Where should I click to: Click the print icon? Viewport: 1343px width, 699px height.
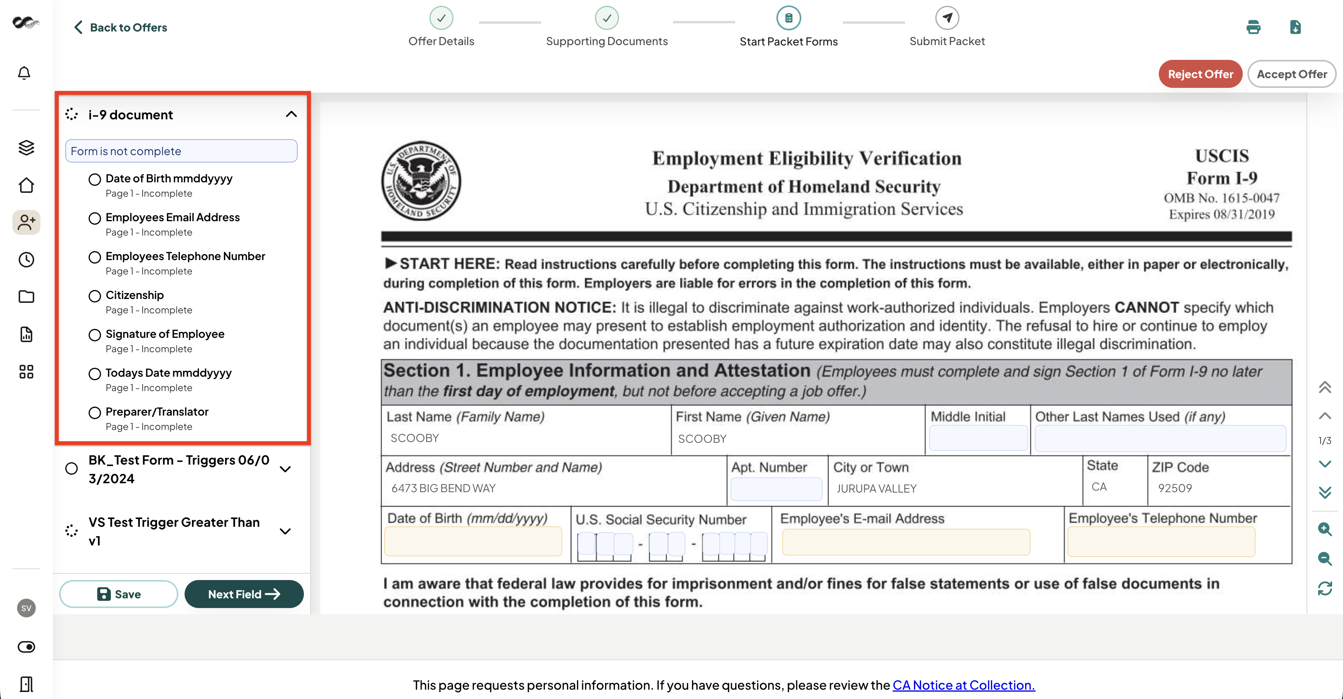[x=1253, y=27]
